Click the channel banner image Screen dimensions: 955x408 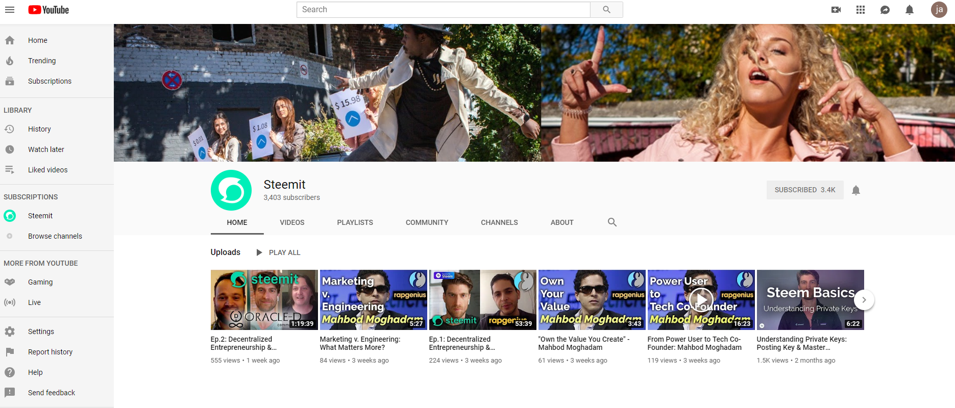(534, 93)
